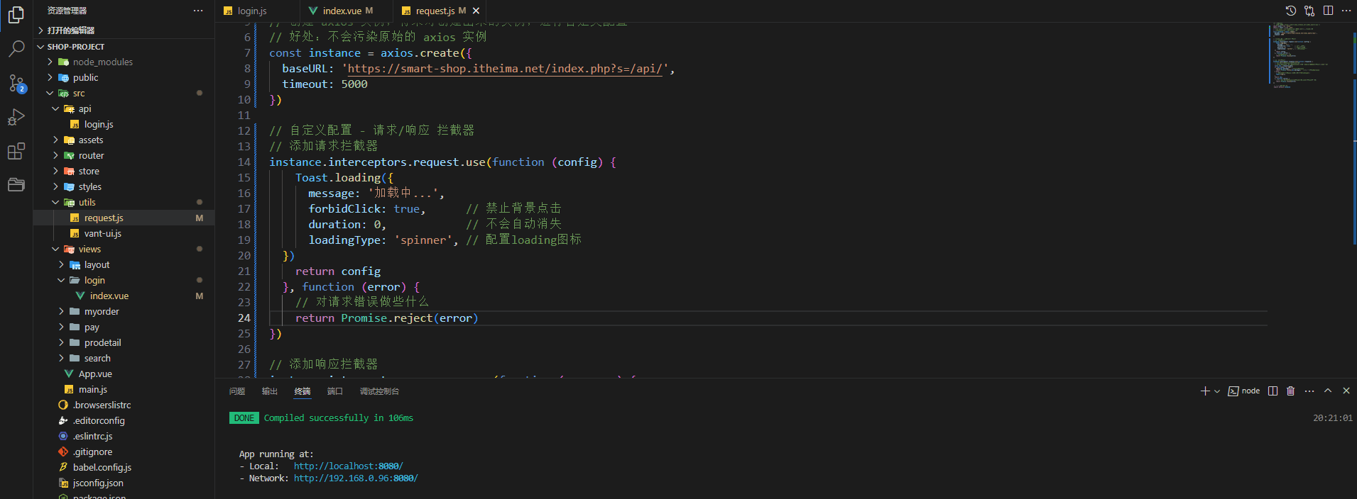Collapse the login folder

tap(124, 280)
